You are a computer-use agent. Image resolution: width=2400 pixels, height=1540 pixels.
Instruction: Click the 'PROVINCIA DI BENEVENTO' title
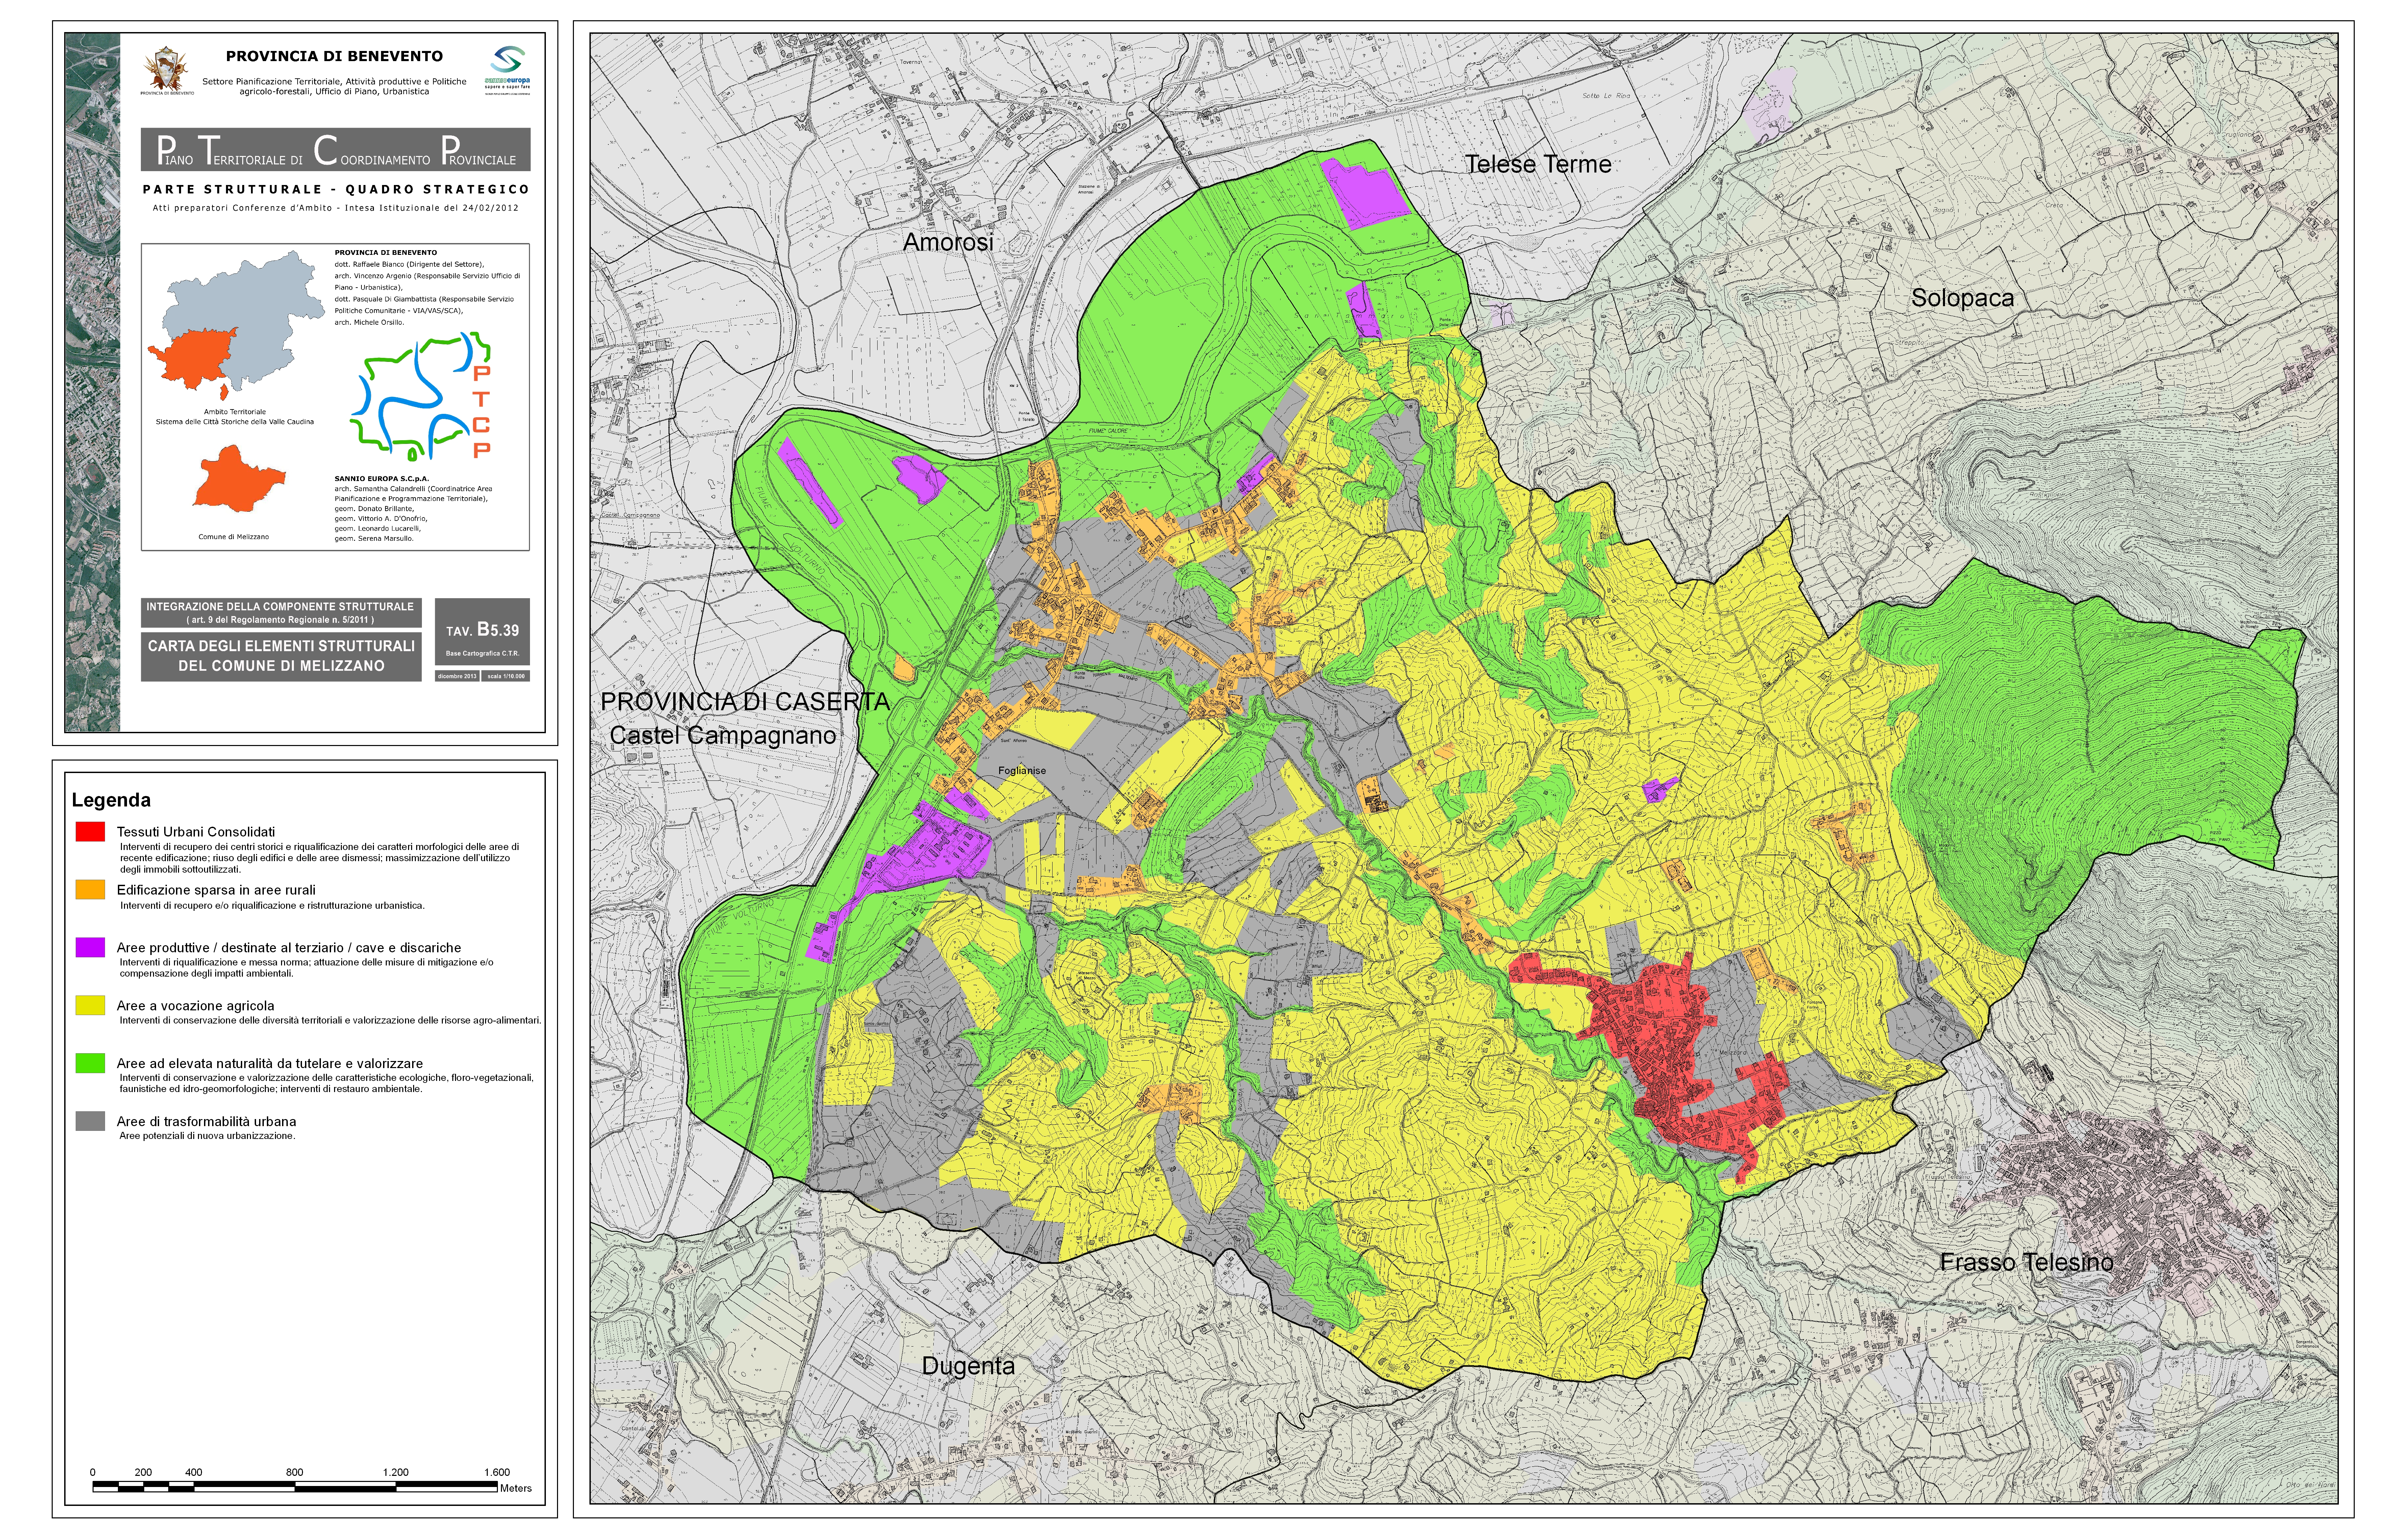[334, 56]
